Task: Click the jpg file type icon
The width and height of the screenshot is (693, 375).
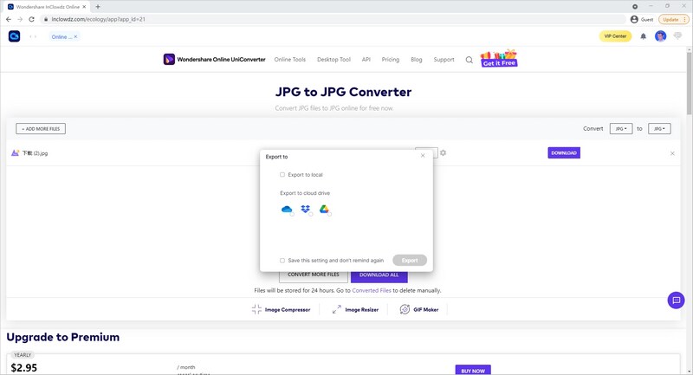Action: tap(15, 152)
